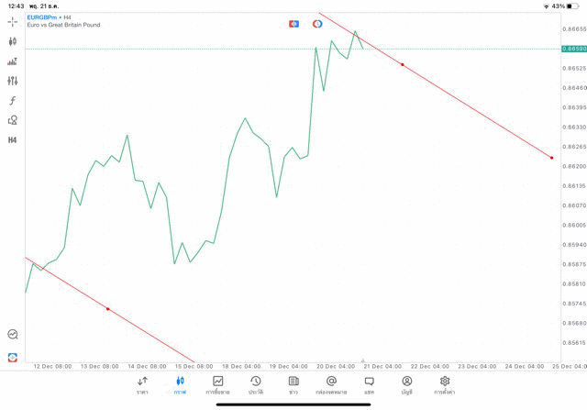Go to the การตั้งค่า settings tab
This screenshot has height=410, width=587.
(445, 385)
